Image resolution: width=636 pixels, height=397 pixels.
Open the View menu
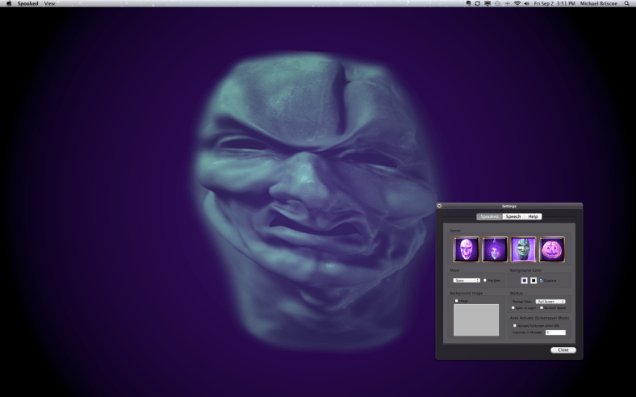[x=50, y=3]
